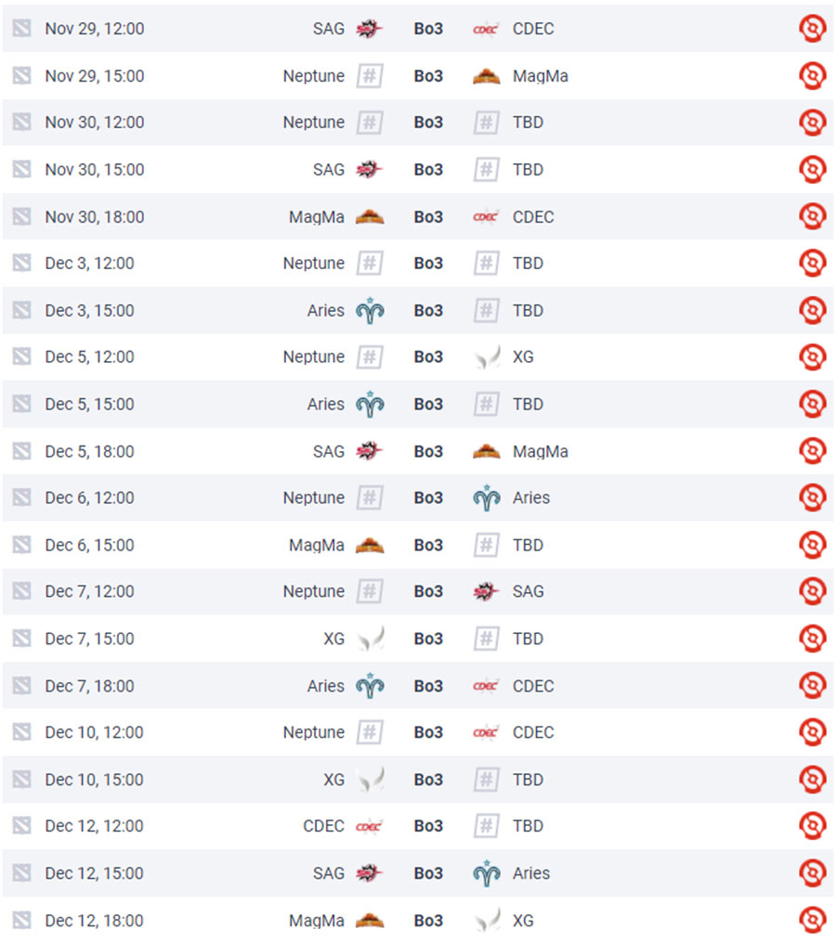Click the MagMa logo in the Nov 29, 15:00 match

(487, 76)
